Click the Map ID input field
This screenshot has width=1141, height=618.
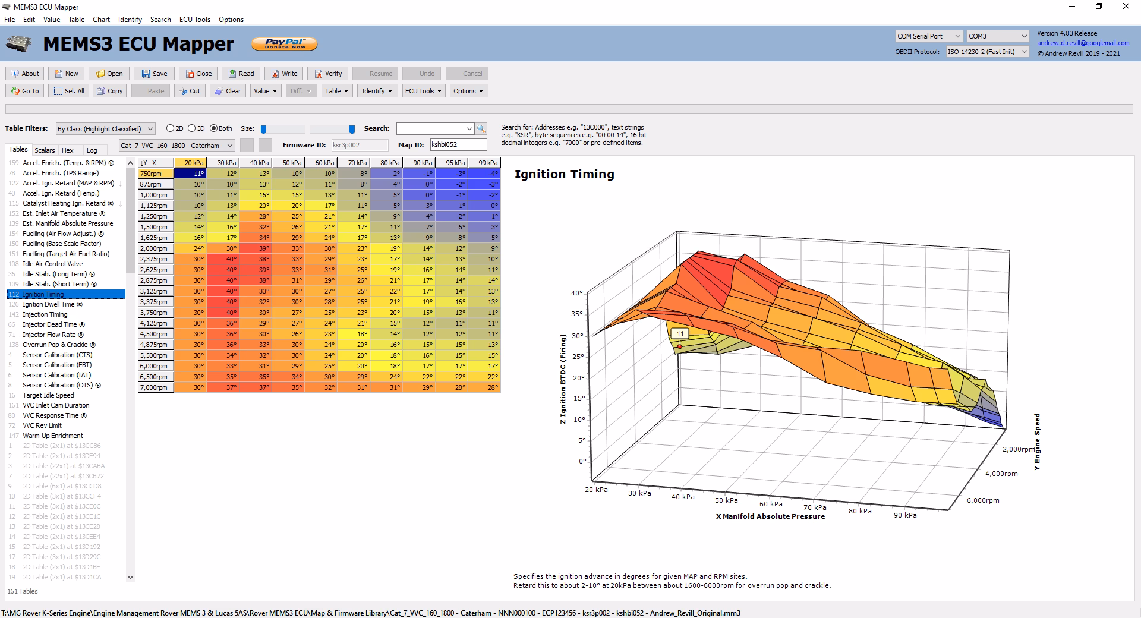(458, 145)
